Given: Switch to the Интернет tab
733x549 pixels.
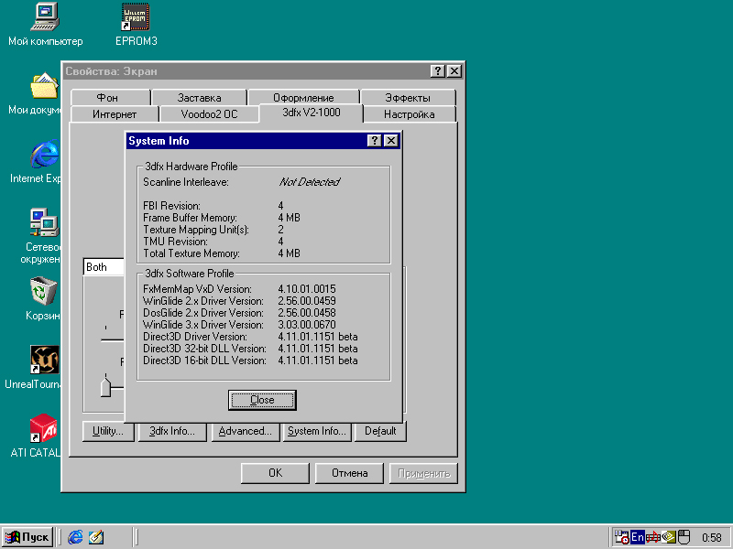Looking at the screenshot, I should 115,114.
